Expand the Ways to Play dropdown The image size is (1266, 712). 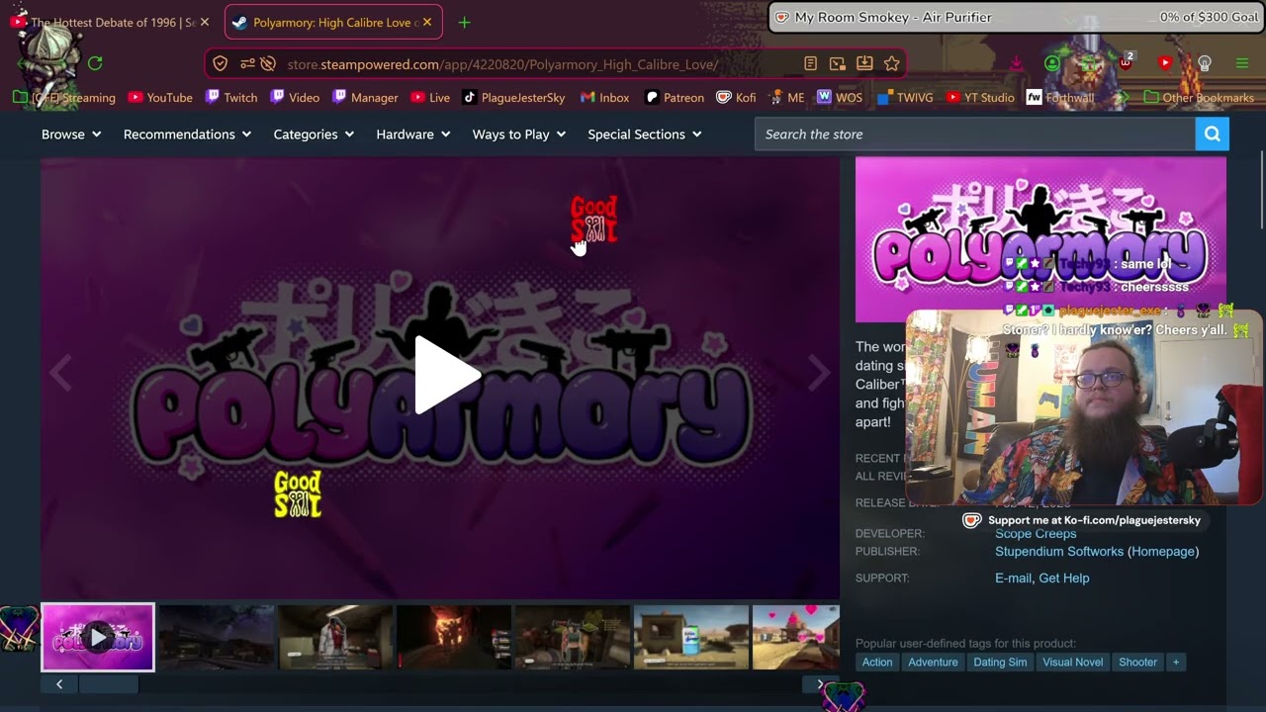click(519, 134)
